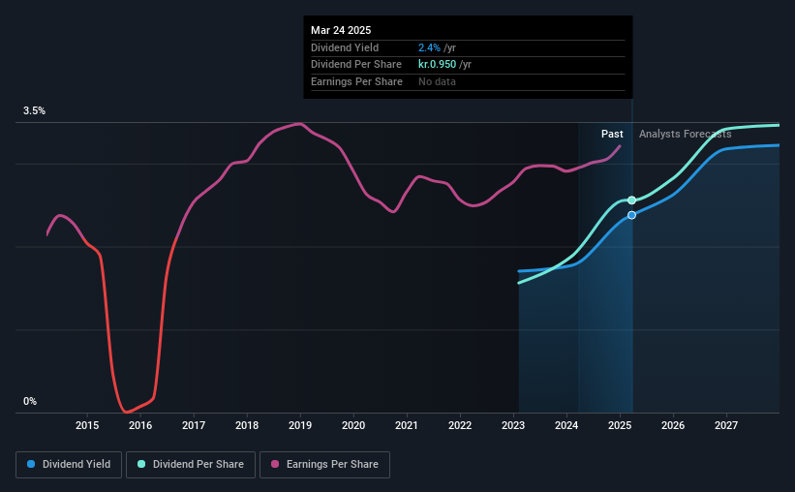
Task: Click the Analysts Forecasts label
Action: (x=685, y=134)
